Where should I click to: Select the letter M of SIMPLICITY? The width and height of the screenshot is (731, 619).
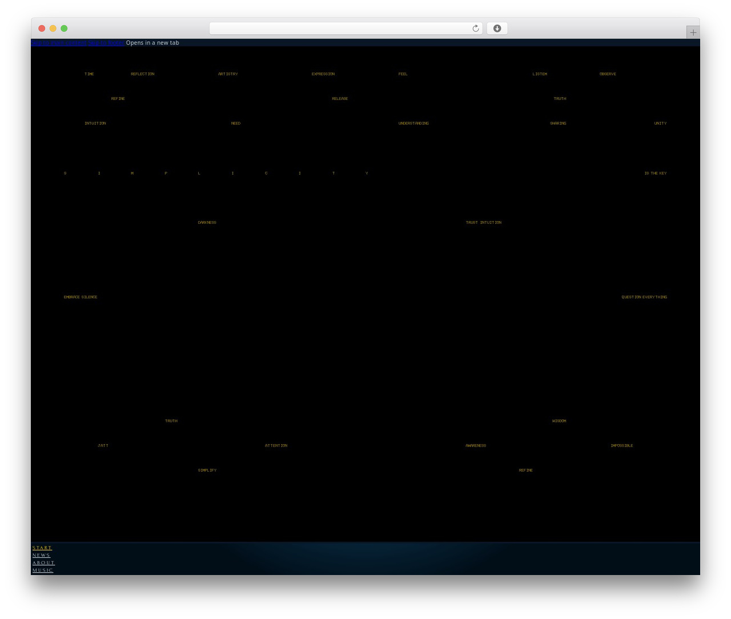[132, 173]
